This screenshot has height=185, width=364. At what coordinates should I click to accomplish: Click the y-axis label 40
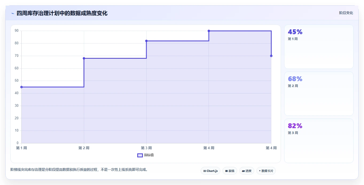point(17,93)
